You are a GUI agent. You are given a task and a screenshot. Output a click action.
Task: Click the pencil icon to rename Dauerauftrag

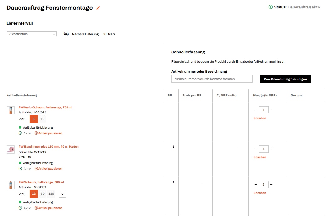click(x=98, y=8)
